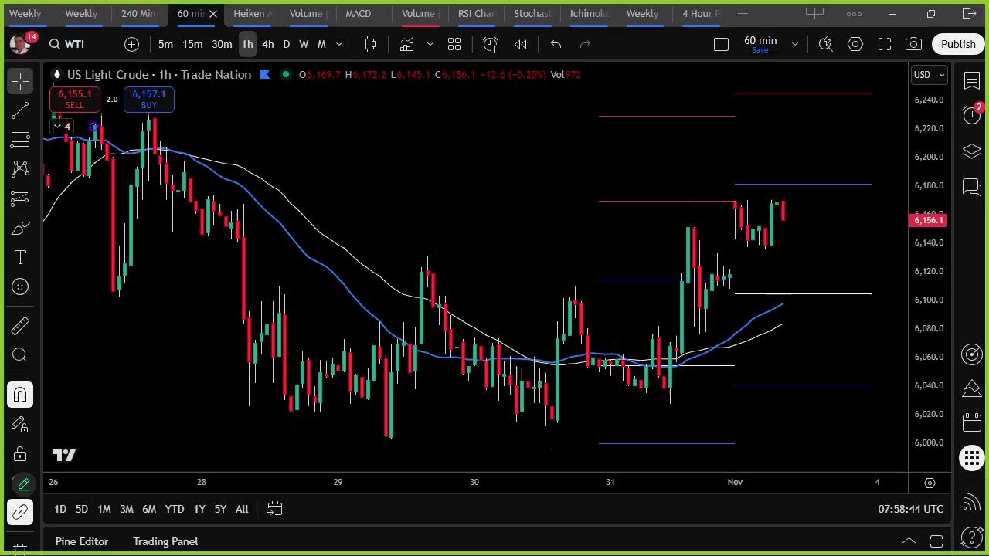Set the date range to YTD

pos(175,509)
